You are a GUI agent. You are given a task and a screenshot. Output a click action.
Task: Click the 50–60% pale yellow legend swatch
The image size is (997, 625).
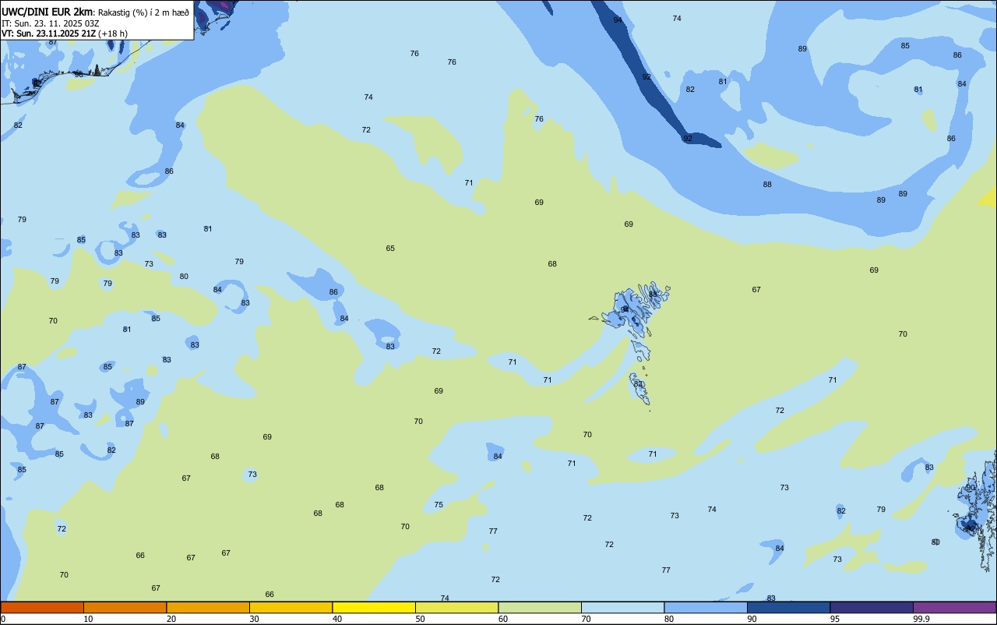(x=456, y=607)
